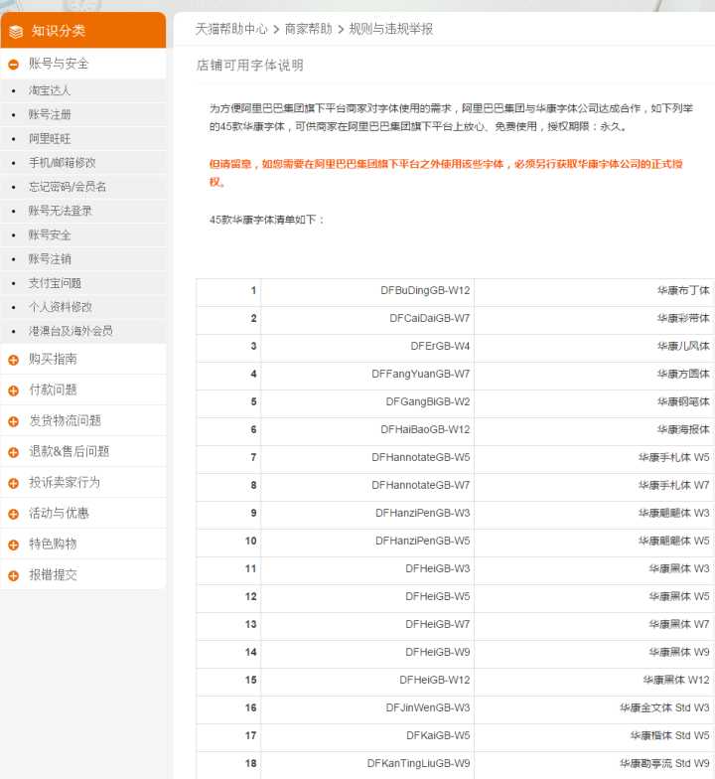Expand 投诉卖家行为 with its plus icon

pyautogui.click(x=14, y=483)
